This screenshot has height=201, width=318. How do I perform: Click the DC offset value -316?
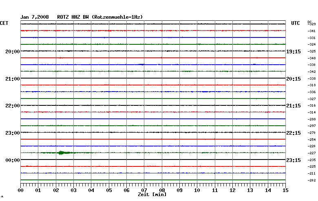312,105
